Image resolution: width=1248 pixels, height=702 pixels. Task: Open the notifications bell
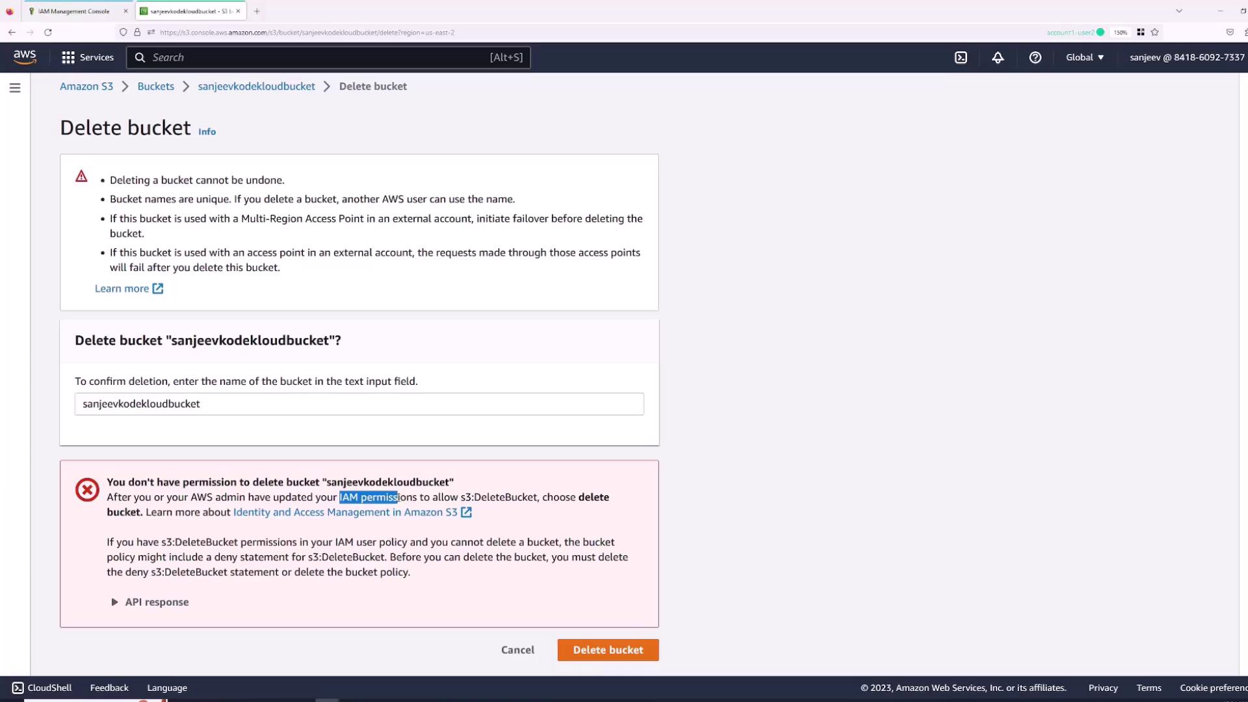(998, 57)
